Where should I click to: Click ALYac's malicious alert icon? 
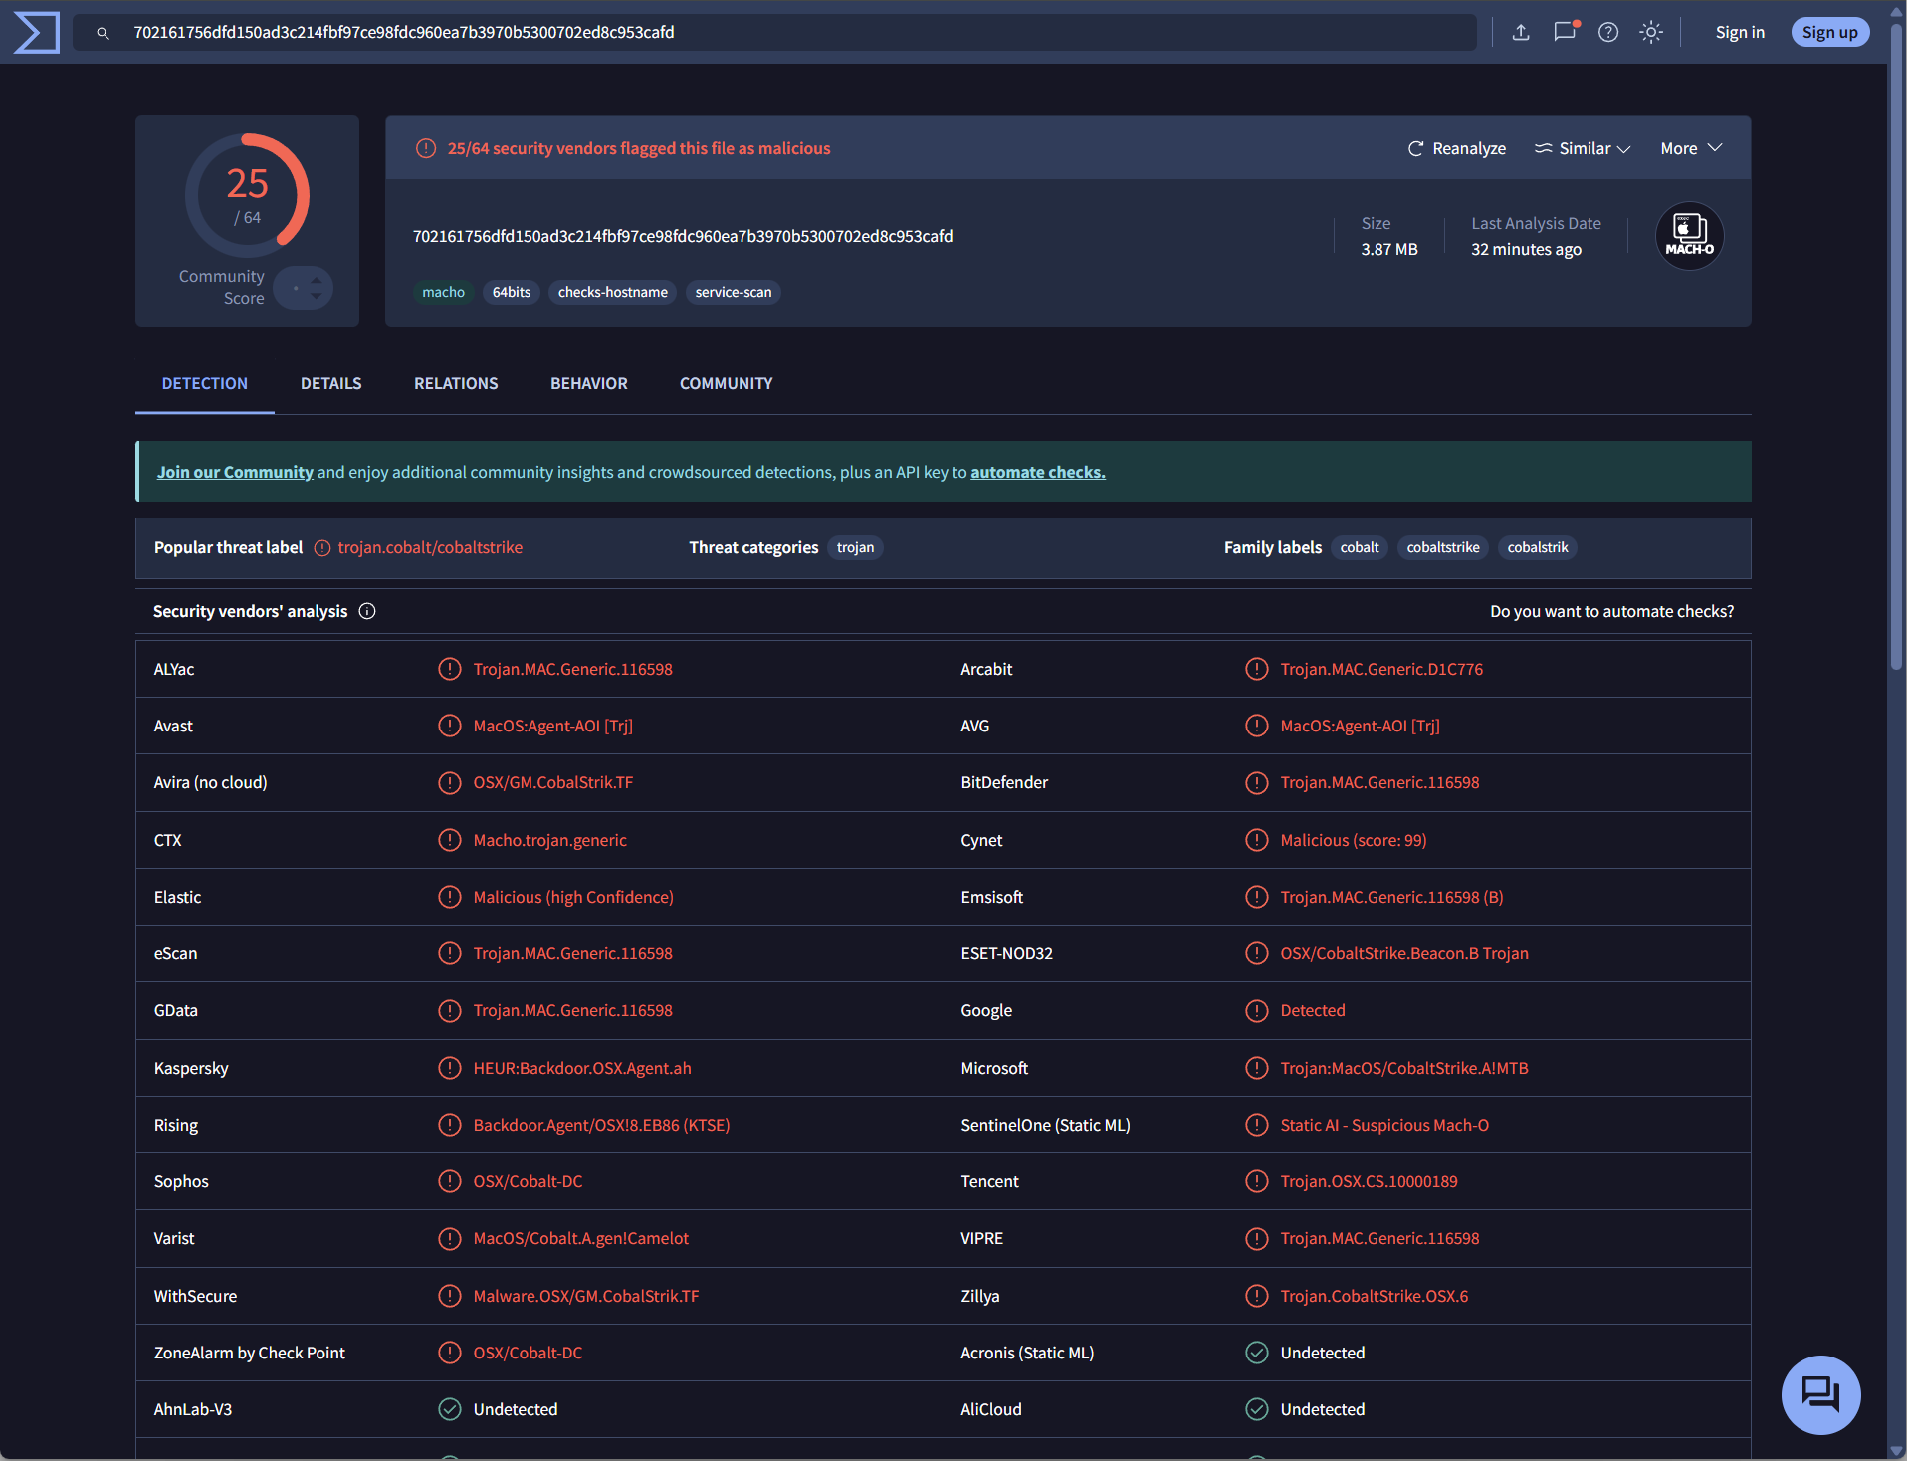[x=450, y=669]
